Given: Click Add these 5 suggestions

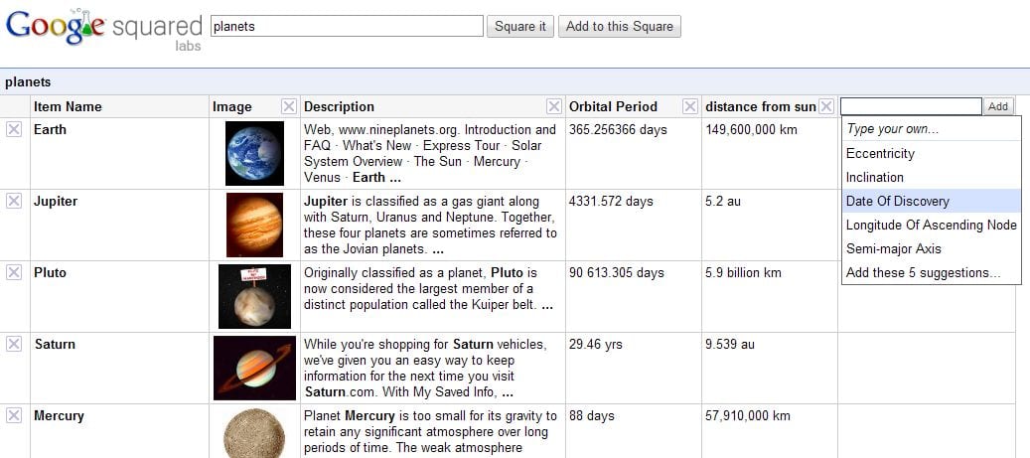Looking at the screenshot, I should pos(923,273).
